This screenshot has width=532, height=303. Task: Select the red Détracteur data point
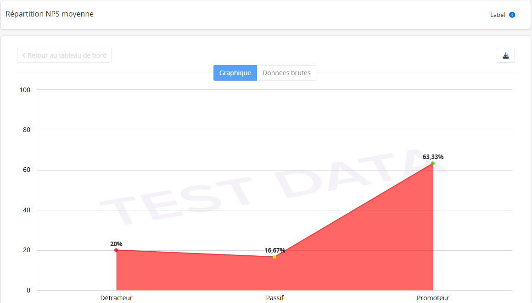116,250
